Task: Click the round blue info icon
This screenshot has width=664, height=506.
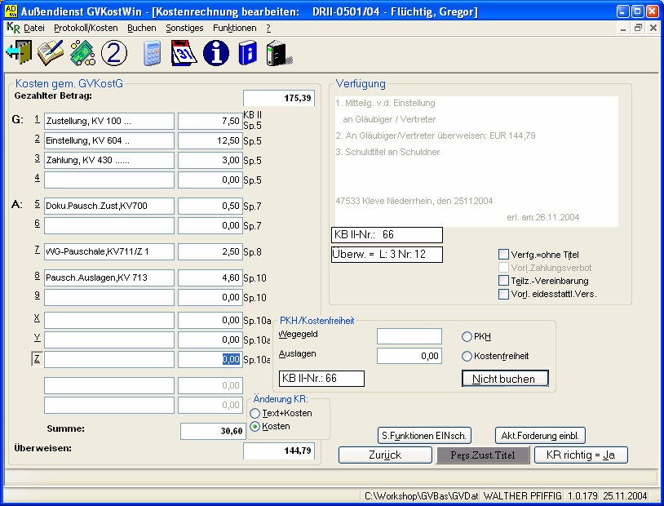Action: [216, 53]
